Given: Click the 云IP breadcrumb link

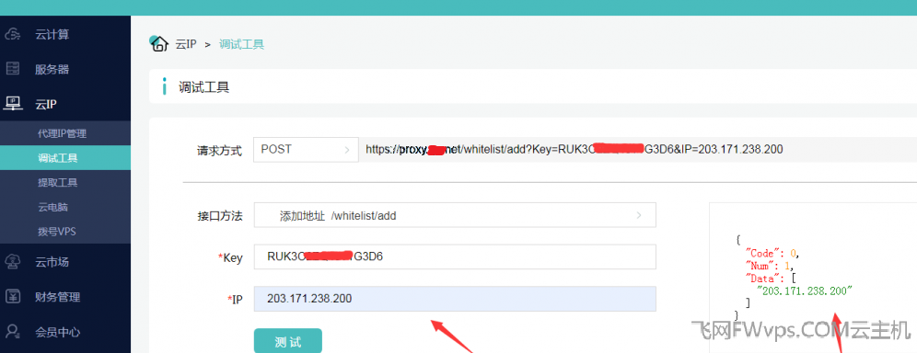Looking at the screenshot, I should coord(186,44).
